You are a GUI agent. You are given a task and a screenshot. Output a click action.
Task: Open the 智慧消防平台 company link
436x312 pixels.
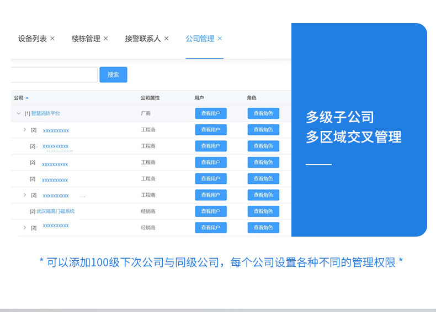tap(45, 113)
